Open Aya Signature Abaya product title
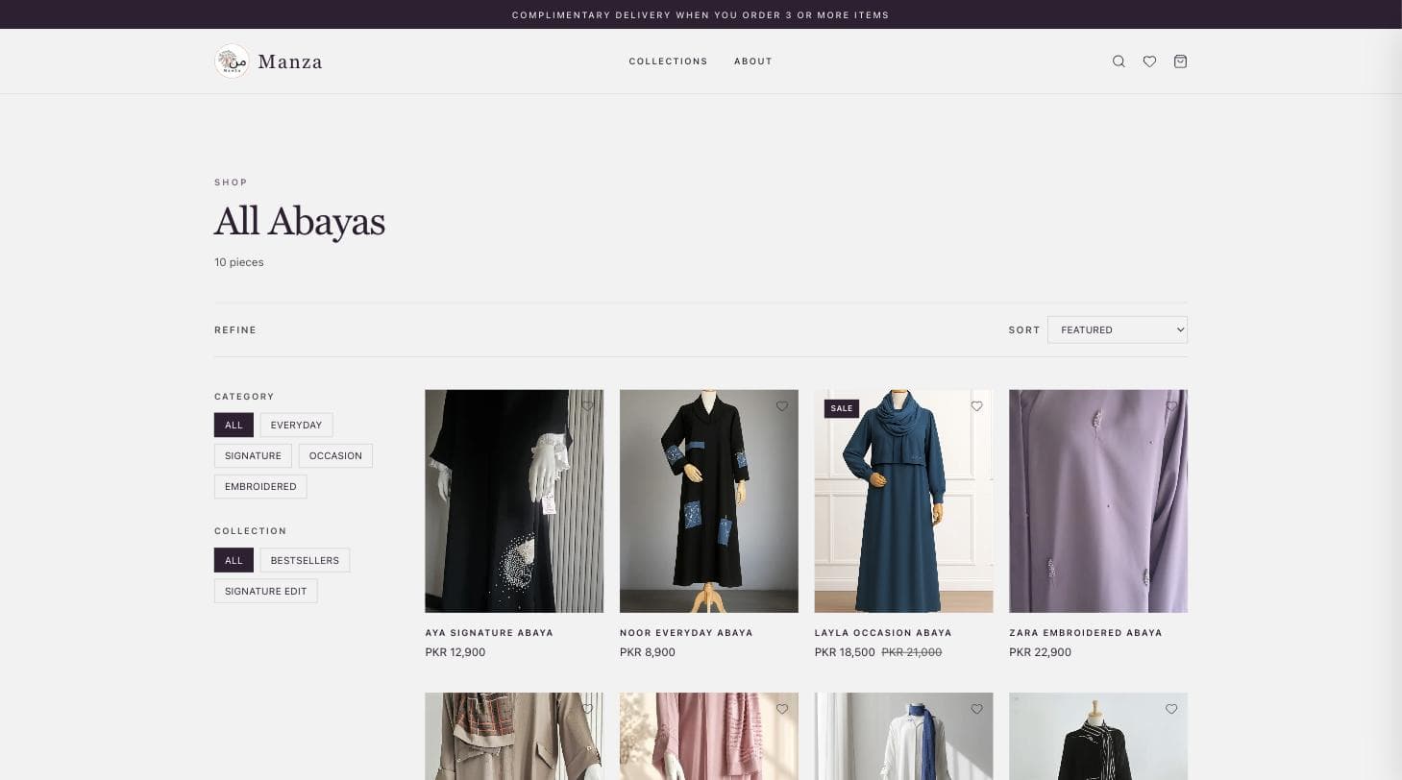This screenshot has height=780, width=1402. 489,633
